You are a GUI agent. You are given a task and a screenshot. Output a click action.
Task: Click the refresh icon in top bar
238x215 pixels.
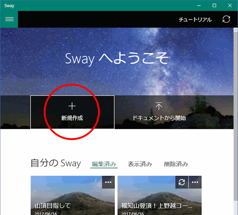(x=226, y=20)
